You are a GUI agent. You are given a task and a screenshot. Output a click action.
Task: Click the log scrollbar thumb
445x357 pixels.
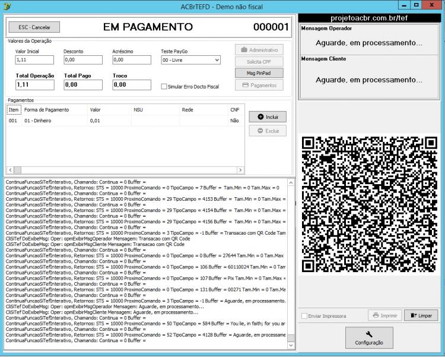291,337
